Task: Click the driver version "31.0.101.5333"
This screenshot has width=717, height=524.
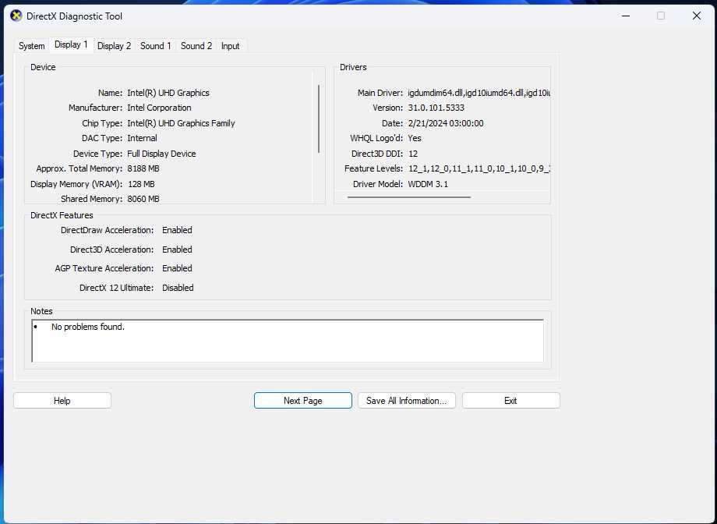Action: coord(436,108)
